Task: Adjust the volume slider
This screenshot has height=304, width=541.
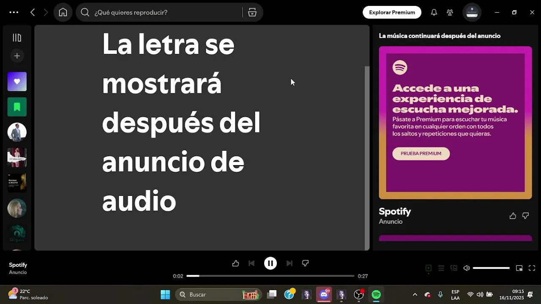Action: point(491,268)
